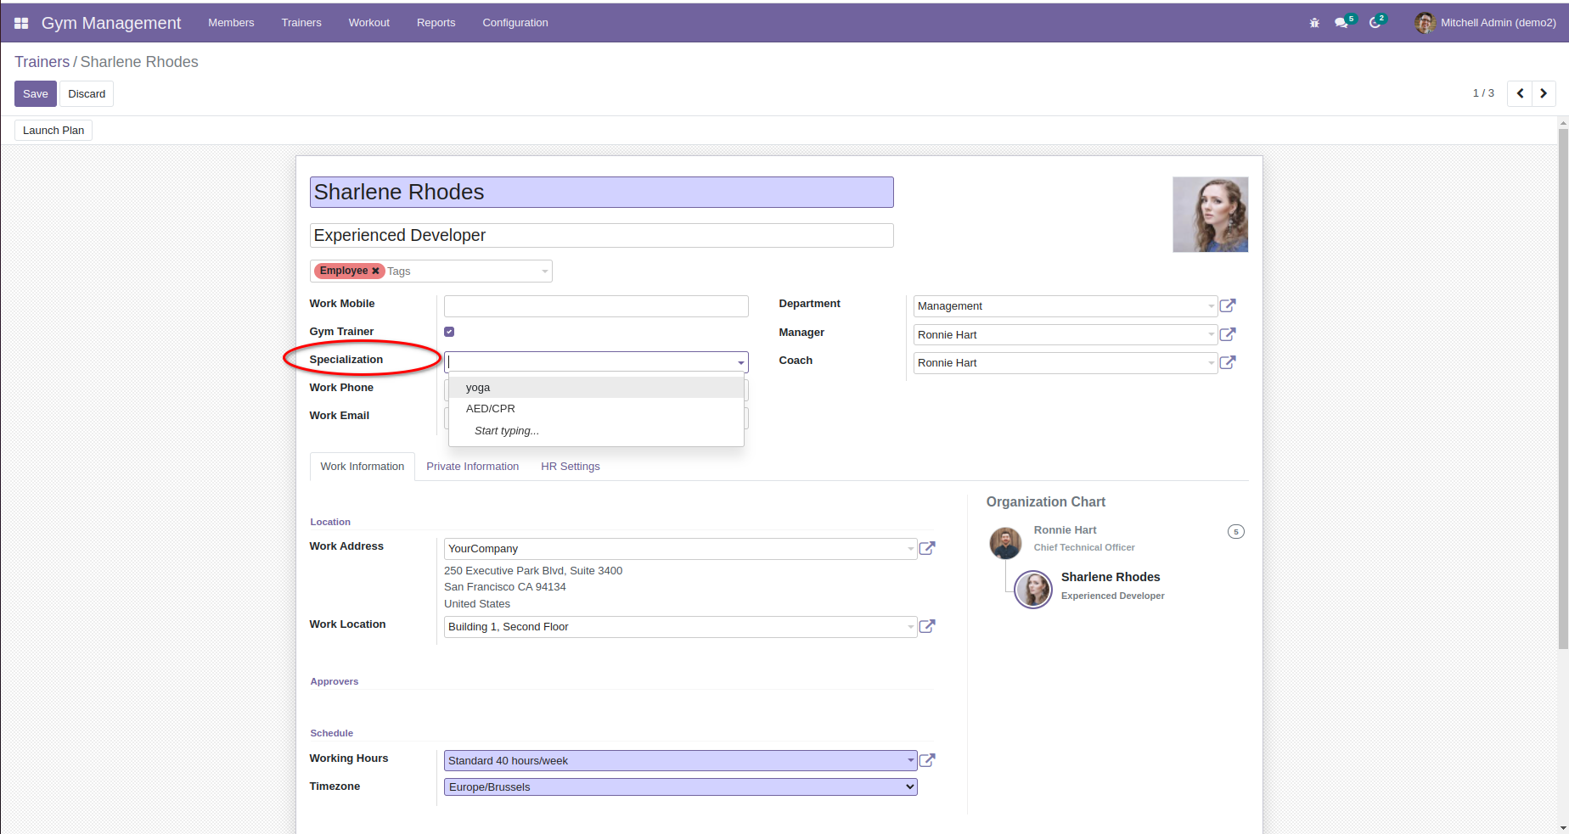1569x834 pixels.
Task: Open the Reports menu
Action: [436, 23]
